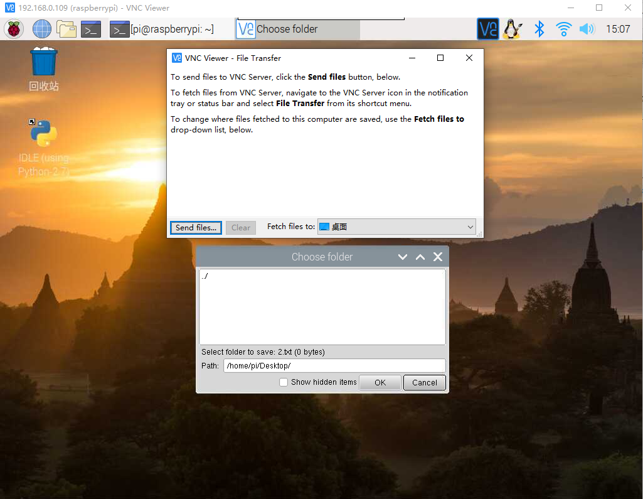Viewport: 643px width, 499px height.
Task: Close the Choose folder dialog with X
Action: [x=438, y=257]
